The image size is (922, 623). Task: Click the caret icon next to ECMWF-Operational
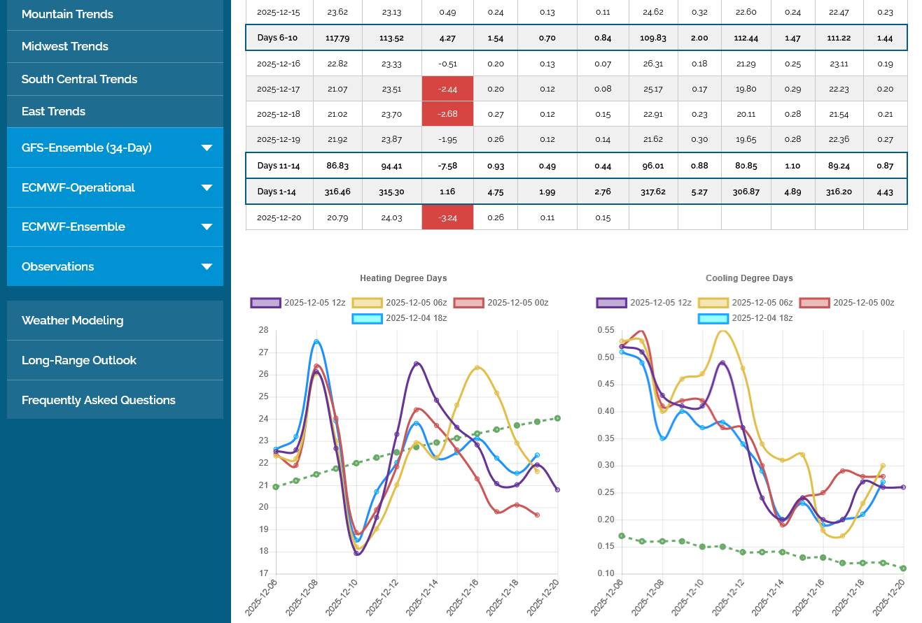pos(207,187)
